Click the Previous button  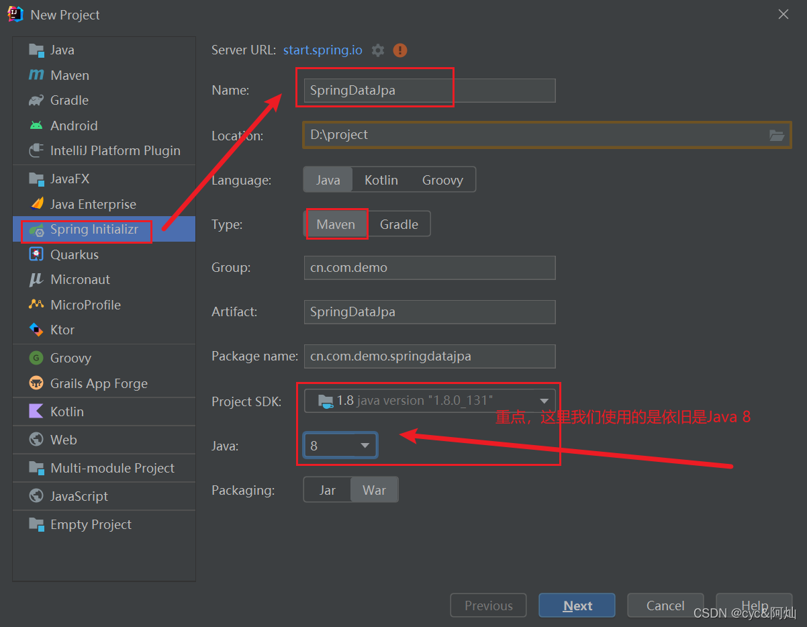[x=488, y=606]
